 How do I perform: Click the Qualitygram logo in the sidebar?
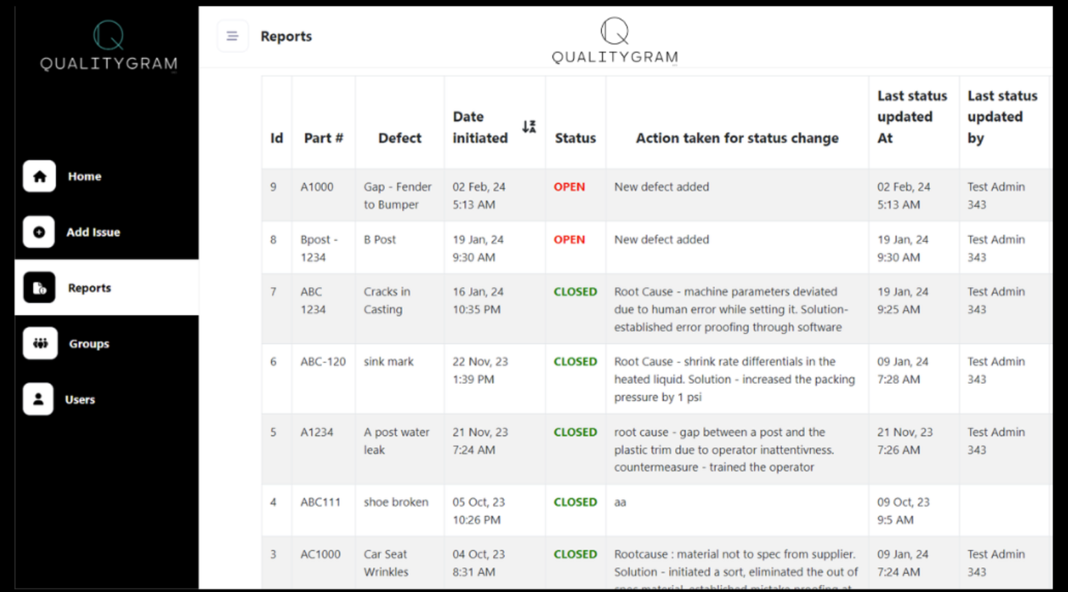coord(107,45)
